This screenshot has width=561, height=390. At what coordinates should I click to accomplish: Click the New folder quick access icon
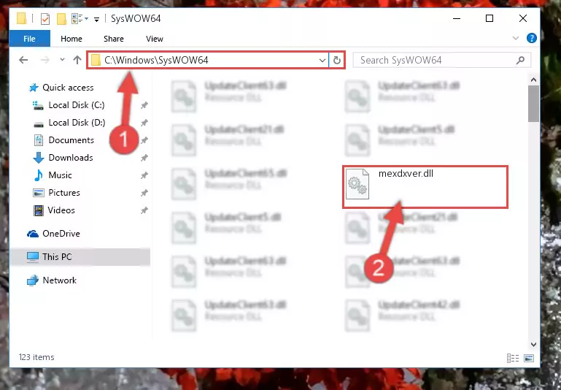[61, 18]
